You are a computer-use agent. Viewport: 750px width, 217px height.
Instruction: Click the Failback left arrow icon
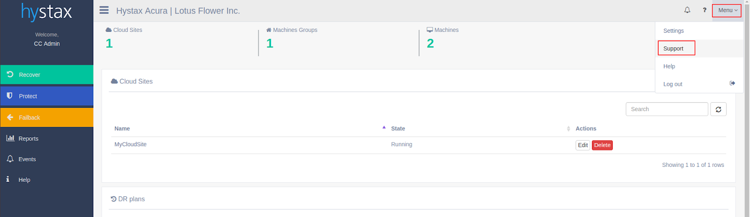[10, 117]
